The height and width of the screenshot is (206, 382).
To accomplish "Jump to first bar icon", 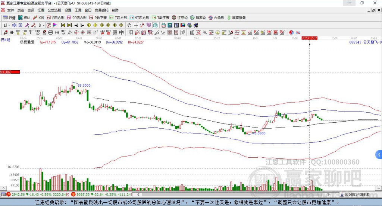I will [x=63, y=25].
